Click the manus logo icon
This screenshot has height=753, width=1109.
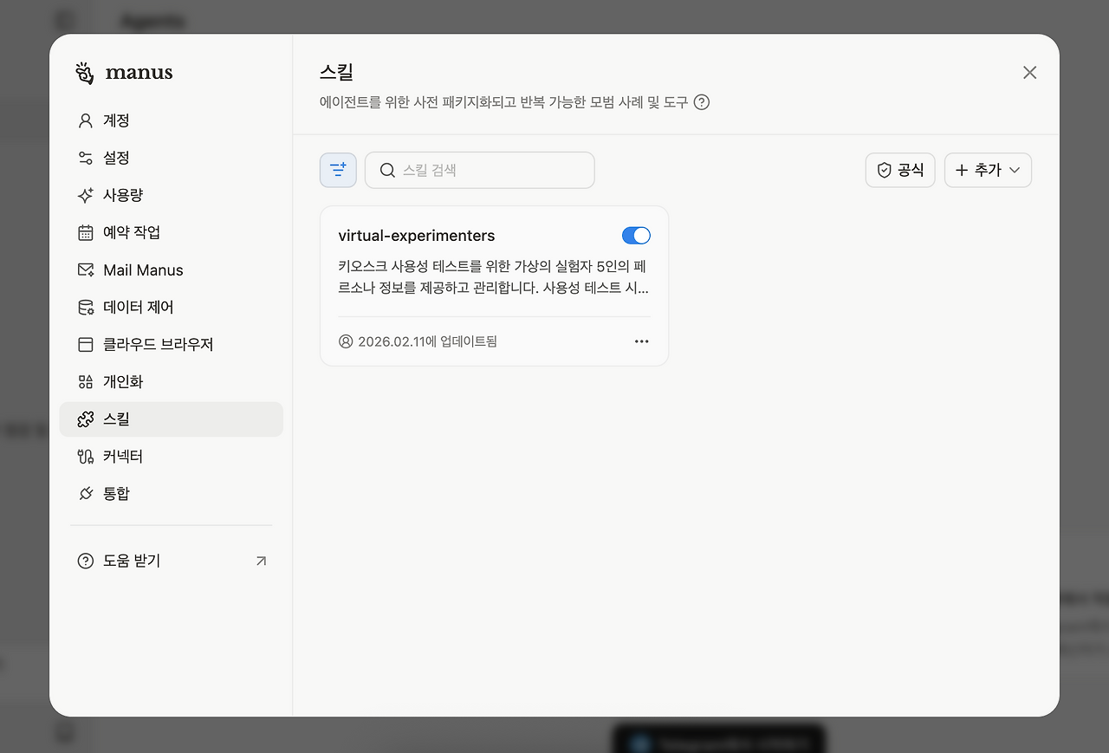(x=84, y=73)
